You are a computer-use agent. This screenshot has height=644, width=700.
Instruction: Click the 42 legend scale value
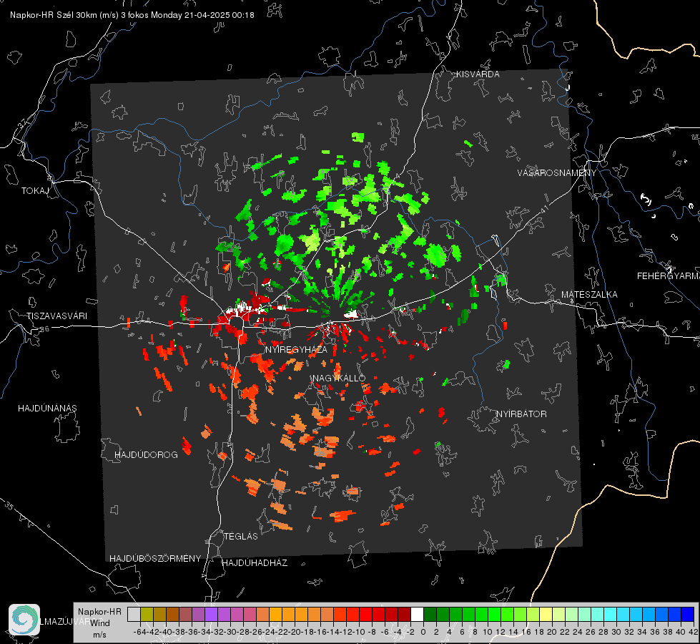click(694, 632)
